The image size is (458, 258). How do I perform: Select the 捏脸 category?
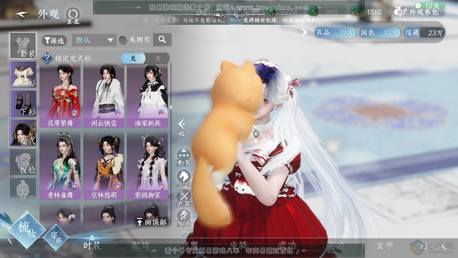click(x=23, y=162)
